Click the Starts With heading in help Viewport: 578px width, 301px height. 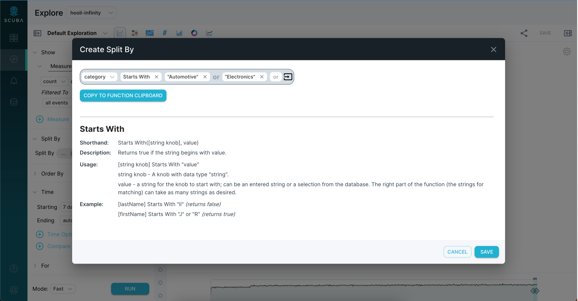[102, 129]
